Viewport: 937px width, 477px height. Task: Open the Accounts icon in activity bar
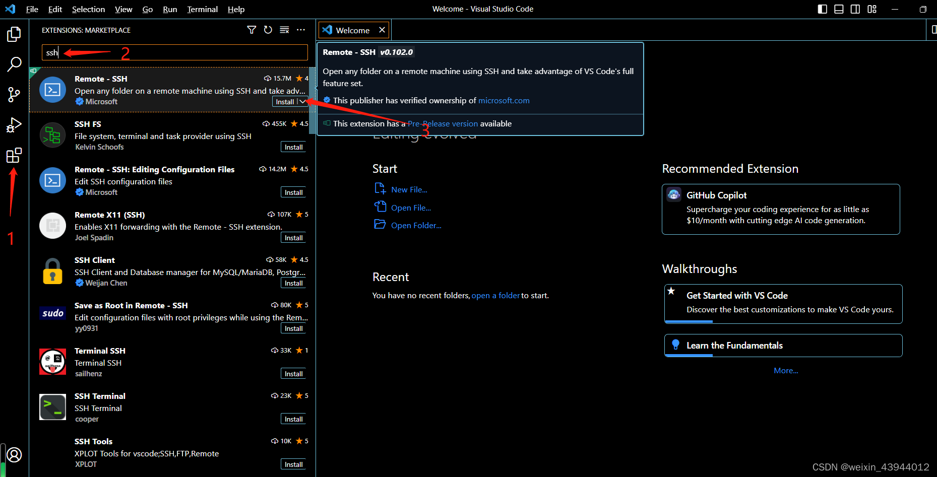[14, 455]
